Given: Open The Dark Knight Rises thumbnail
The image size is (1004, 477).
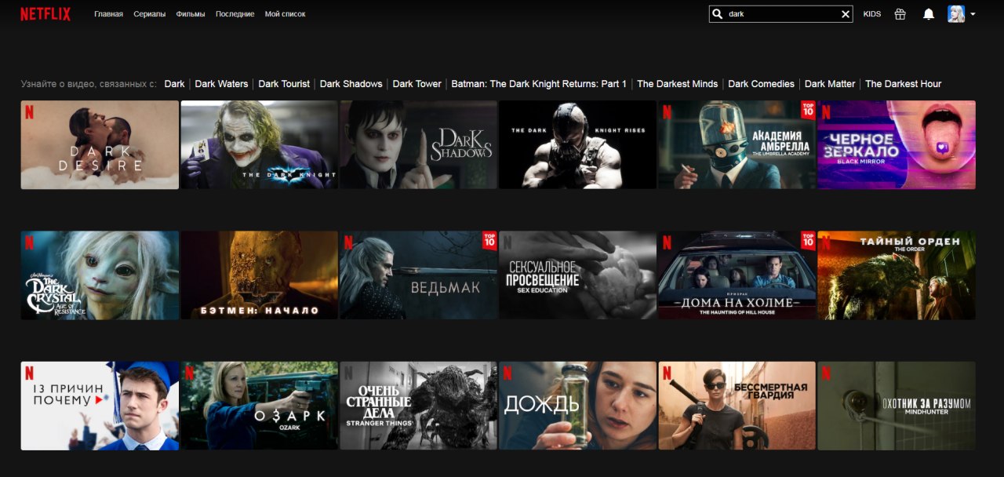Looking at the screenshot, I should click(x=577, y=144).
